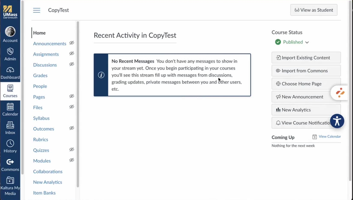
Task: Click New Announcement button
Action: tap(306, 97)
